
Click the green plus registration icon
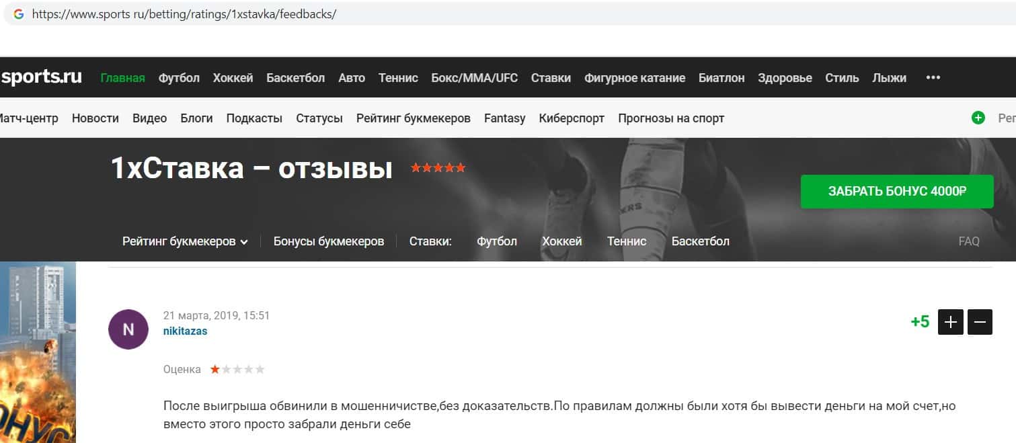tap(978, 118)
